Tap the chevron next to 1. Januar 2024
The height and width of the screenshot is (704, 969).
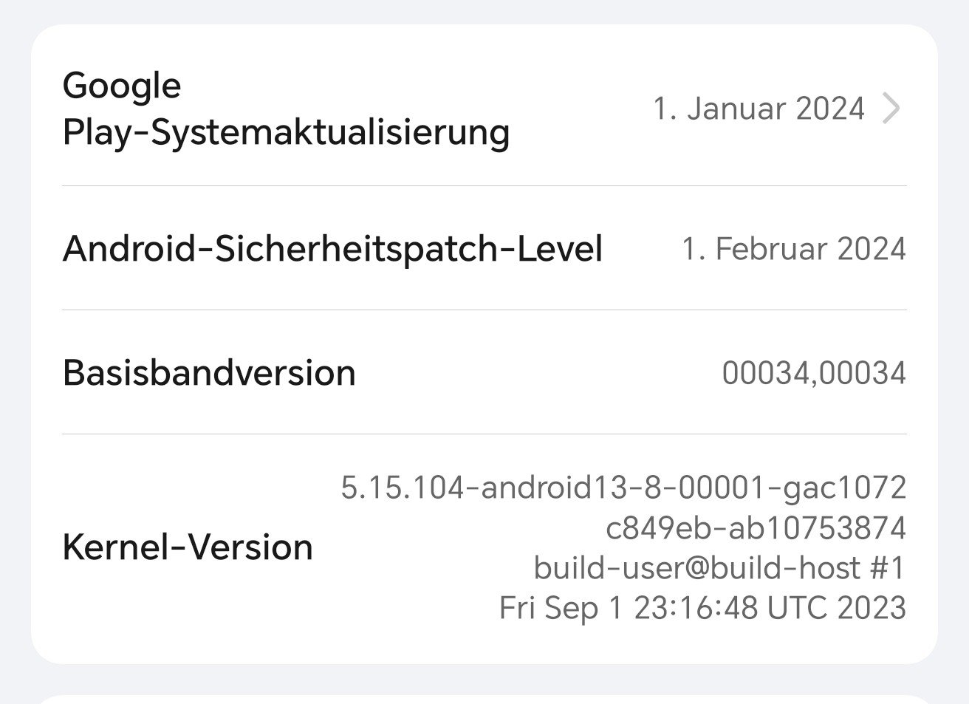point(891,109)
